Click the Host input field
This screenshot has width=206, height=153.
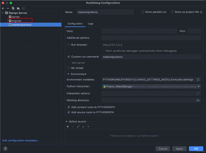[x=139, y=31]
